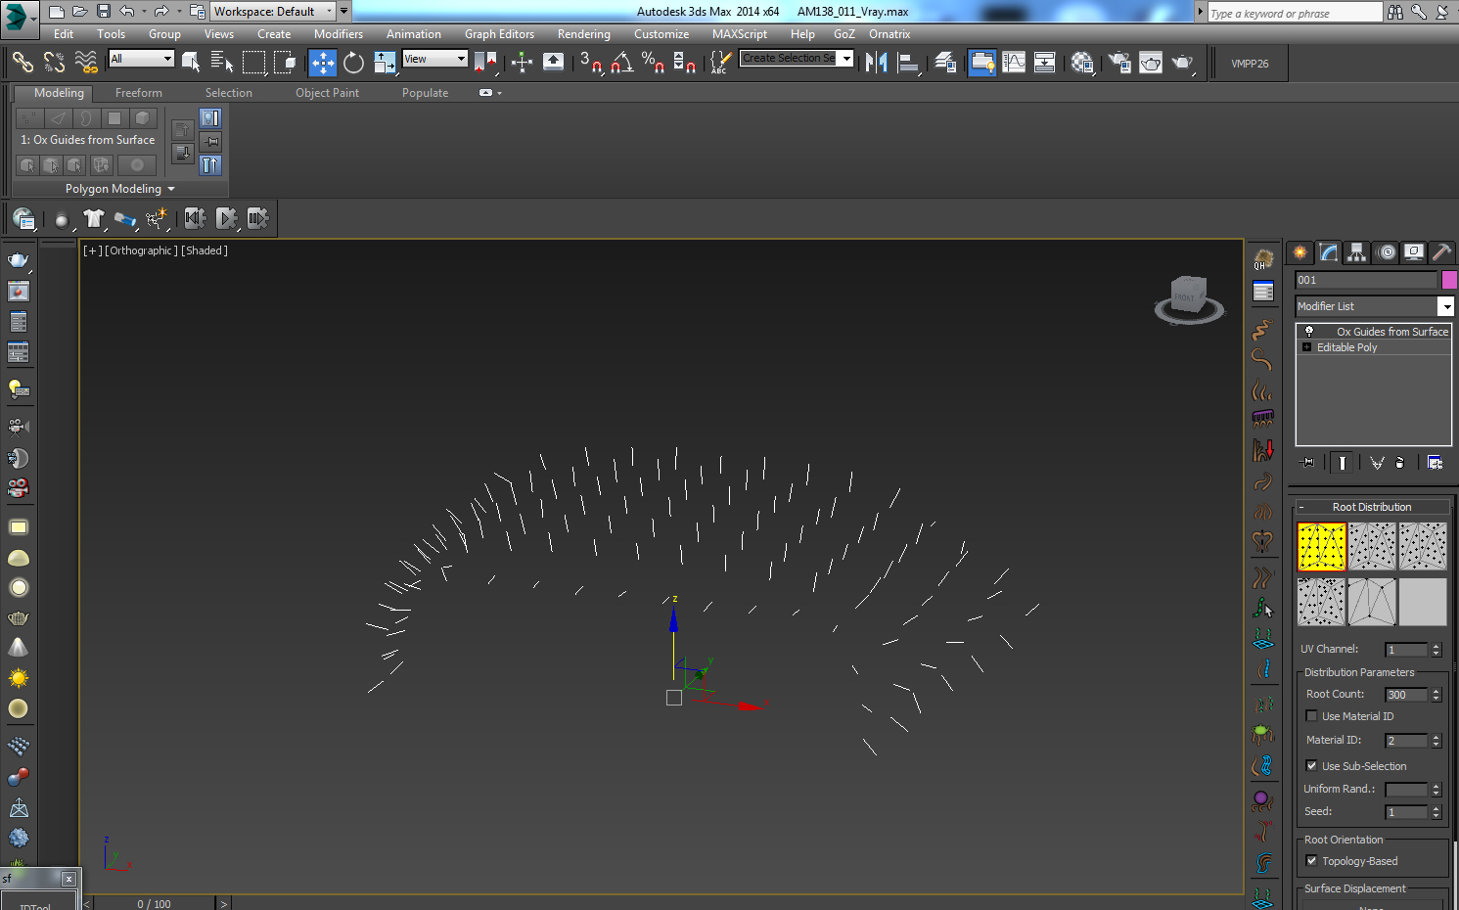Enable the Use Material ID checkbox
The image size is (1459, 910).
coord(1312,716)
